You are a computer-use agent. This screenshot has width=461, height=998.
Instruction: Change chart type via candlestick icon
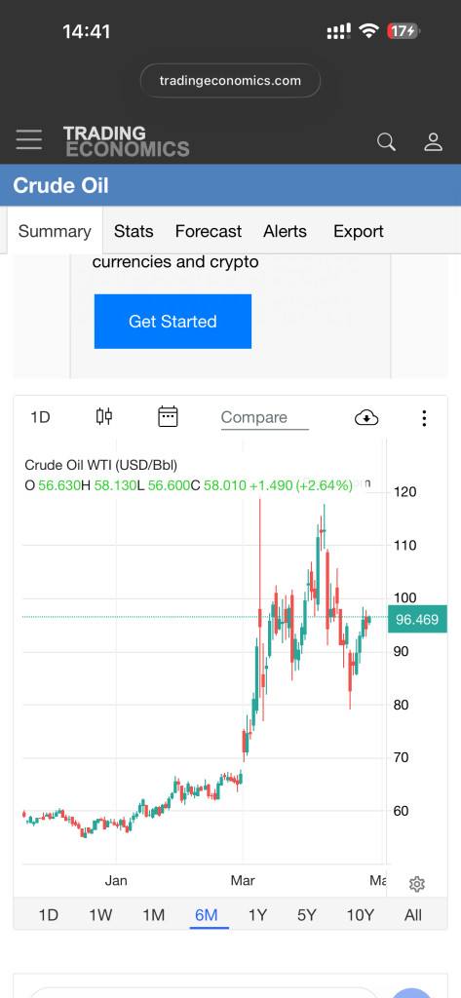tap(104, 417)
